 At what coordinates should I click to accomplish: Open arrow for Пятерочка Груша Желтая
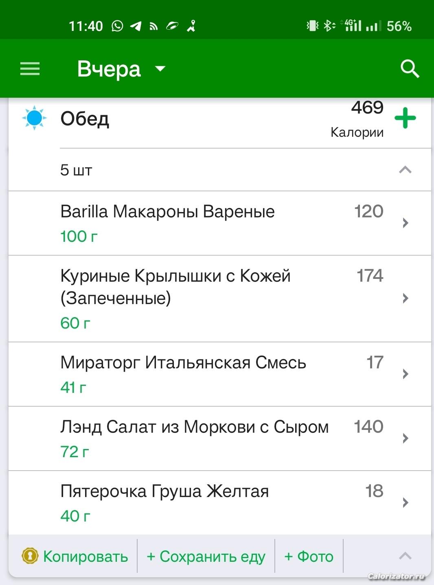point(405,502)
